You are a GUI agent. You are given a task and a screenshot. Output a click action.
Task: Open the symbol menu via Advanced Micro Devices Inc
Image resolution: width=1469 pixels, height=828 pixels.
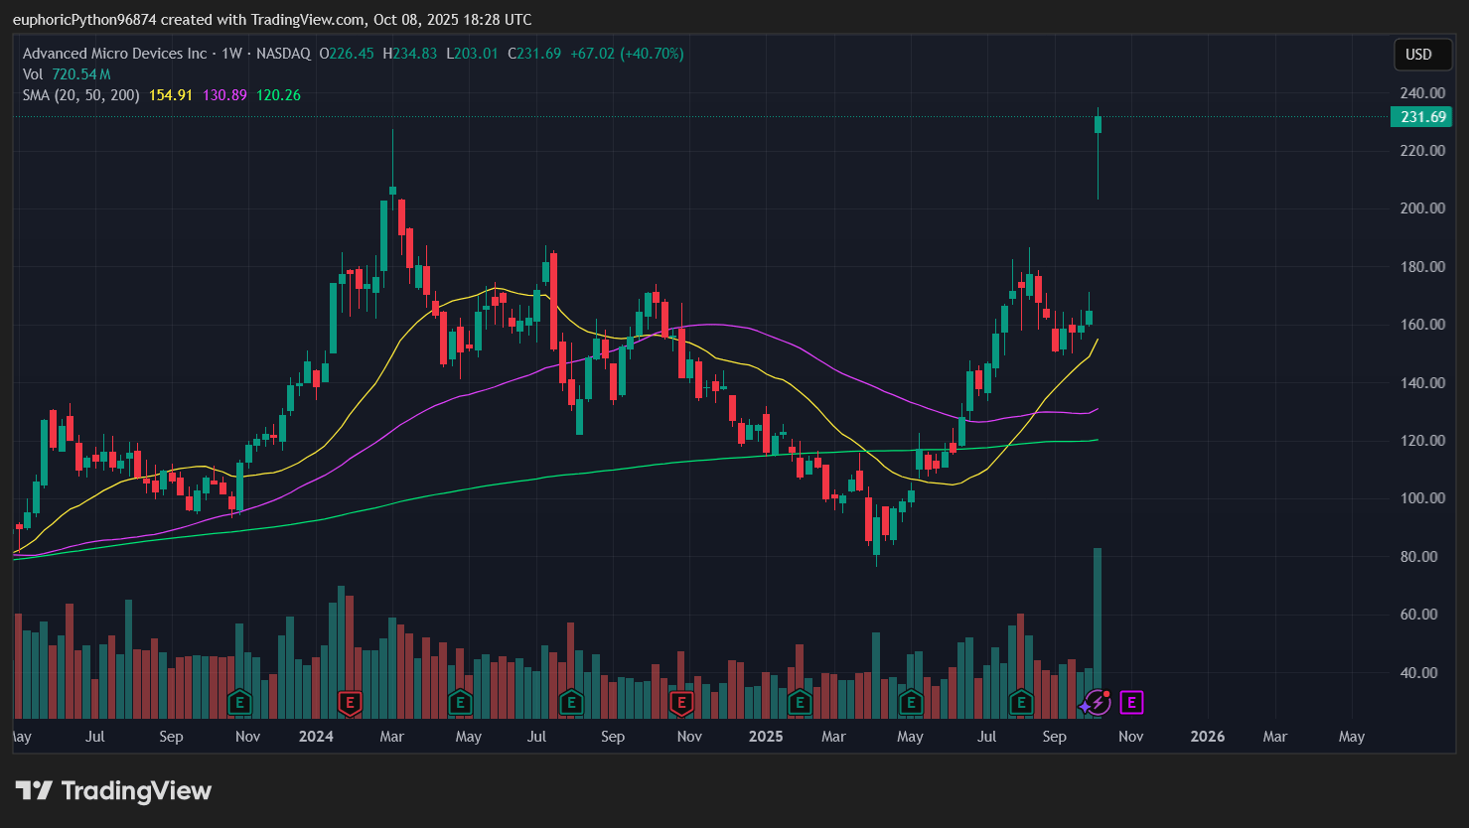pyautogui.click(x=115, y=53)
